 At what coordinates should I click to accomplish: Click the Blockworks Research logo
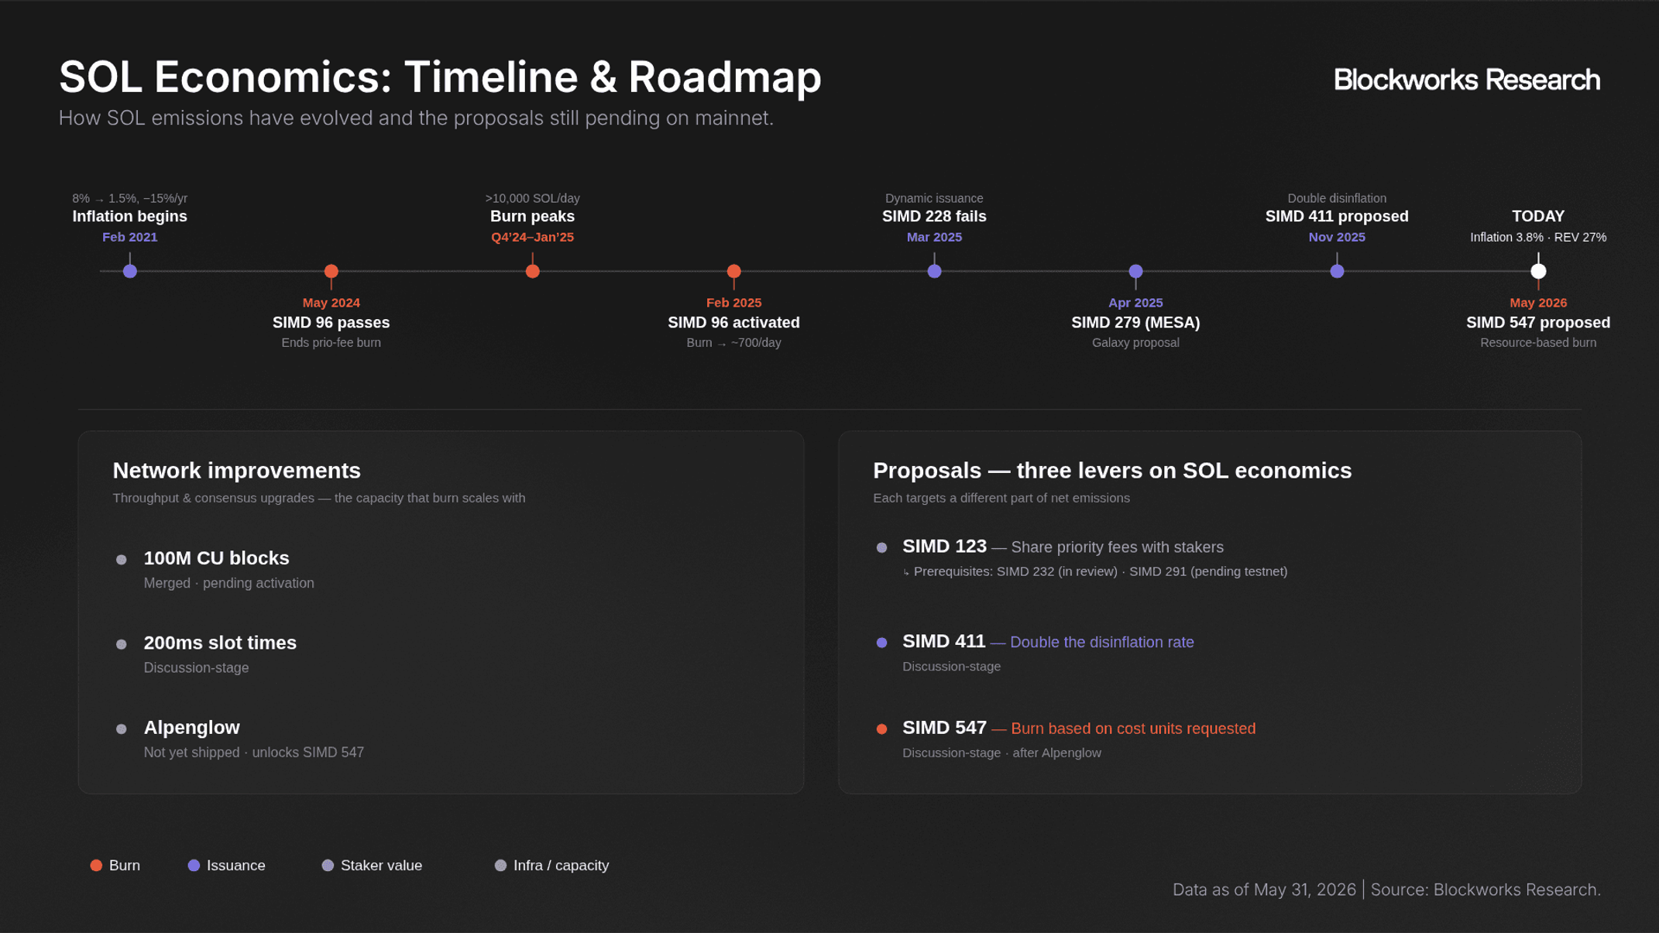(1467, 80)
